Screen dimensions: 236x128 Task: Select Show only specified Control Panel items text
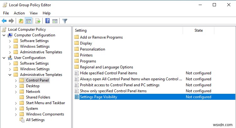pos(113,91)
